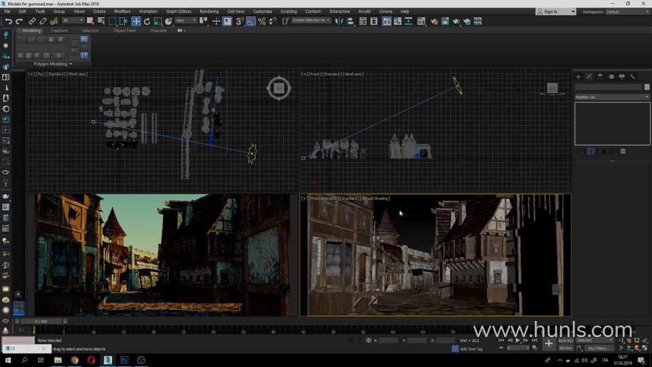Activate the Select and Scale tool
The height and width of the screenshot is (367, 652).
pyautogui.click(x=158, y=21)
